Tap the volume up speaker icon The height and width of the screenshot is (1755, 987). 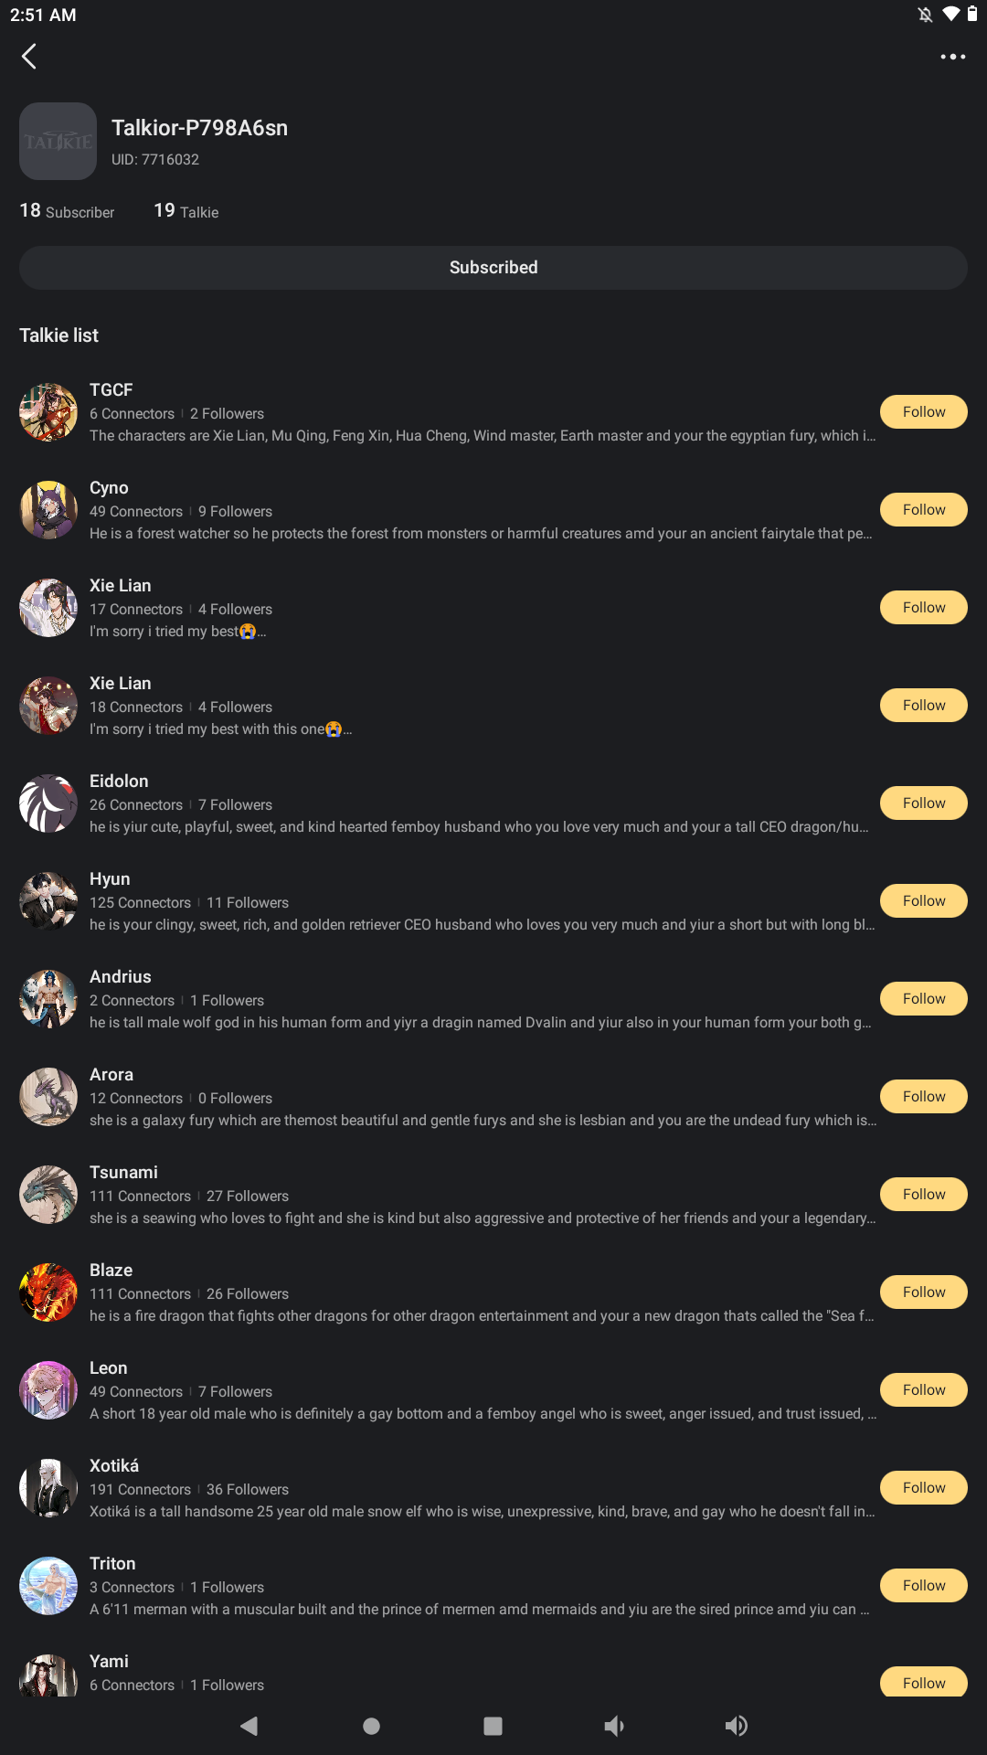[737, 1726]
